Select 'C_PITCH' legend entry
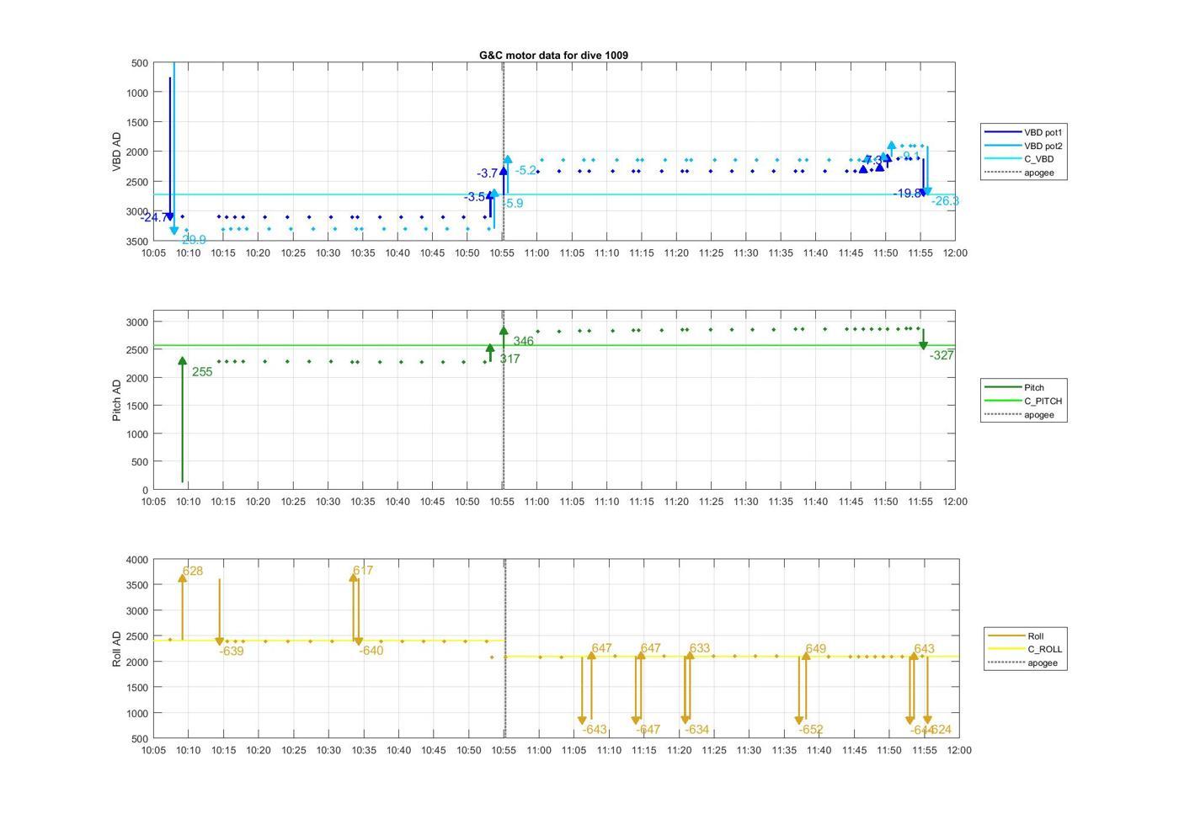The image size is (1179, 830). 1023,402
